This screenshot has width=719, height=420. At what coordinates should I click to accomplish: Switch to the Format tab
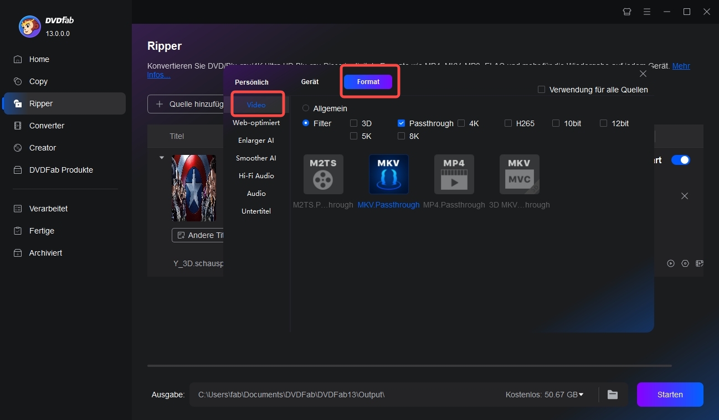368,82
